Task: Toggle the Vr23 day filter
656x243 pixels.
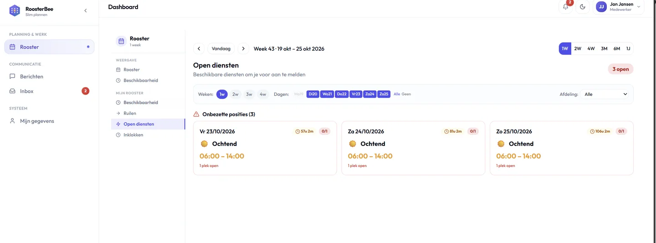Action: point(356,94)
